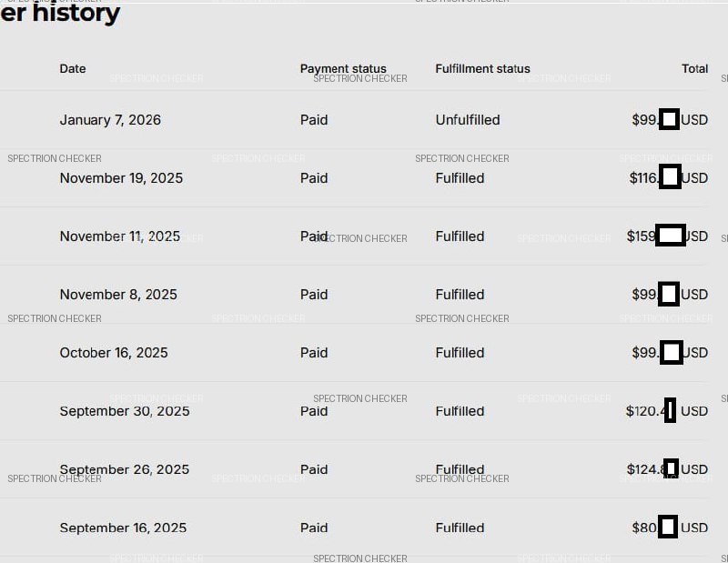Open the November 11, 2025 order
Image resolution: width=728 pixels, height=563 pixels.
[120, 236]
